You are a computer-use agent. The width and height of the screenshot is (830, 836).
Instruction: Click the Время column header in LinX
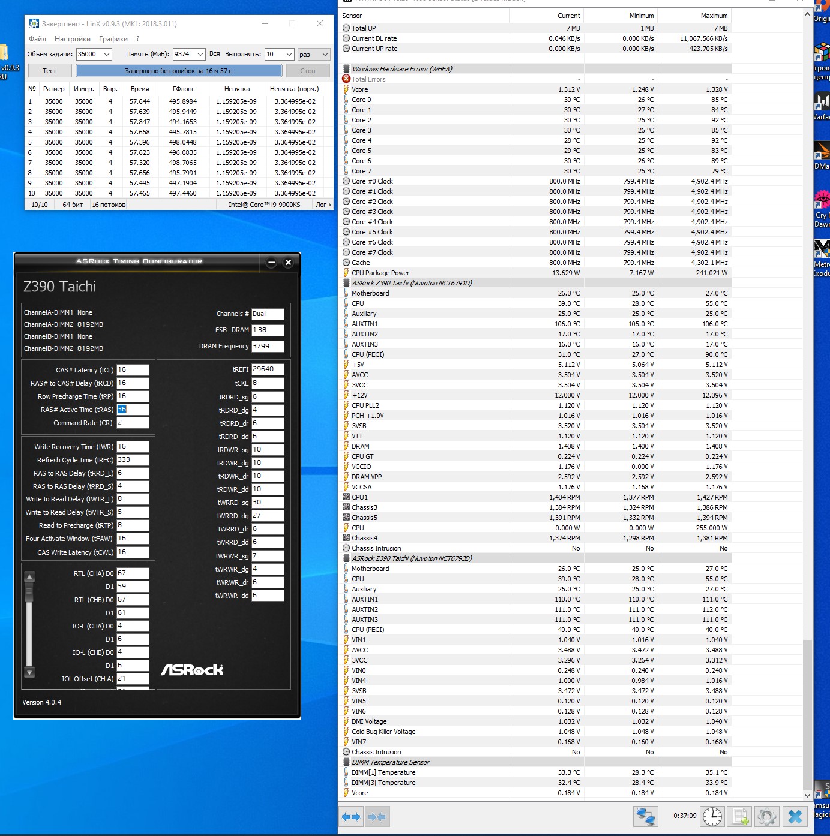tap(140, 89)
